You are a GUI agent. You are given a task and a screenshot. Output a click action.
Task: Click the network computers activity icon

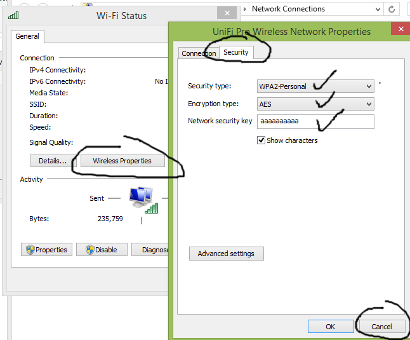143,200
